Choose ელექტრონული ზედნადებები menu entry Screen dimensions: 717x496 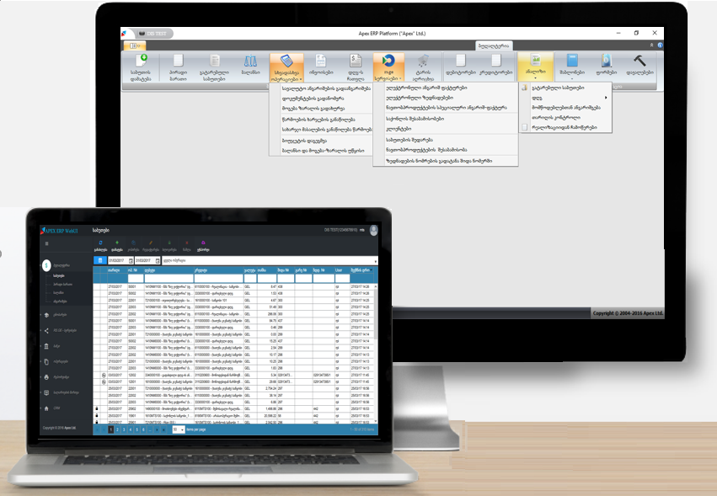[x=420, y=98]
